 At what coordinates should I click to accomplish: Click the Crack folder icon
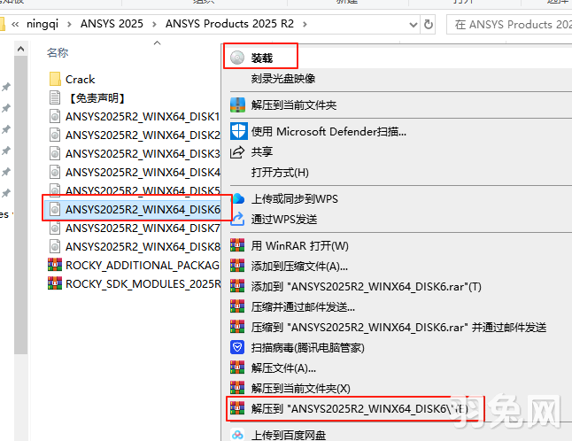(55, 79)
